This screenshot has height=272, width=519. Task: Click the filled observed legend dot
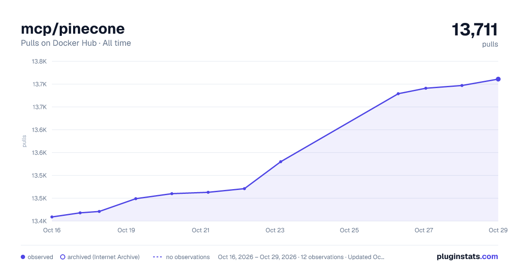(x=23, y=257)
